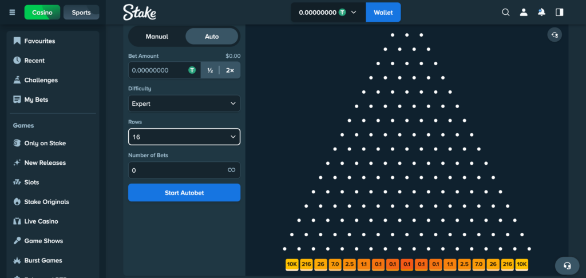Click the Game Shows microphone icon

[x=17, y=241]
